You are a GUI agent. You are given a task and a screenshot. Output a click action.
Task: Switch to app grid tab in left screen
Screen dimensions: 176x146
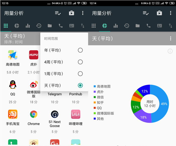6,26
